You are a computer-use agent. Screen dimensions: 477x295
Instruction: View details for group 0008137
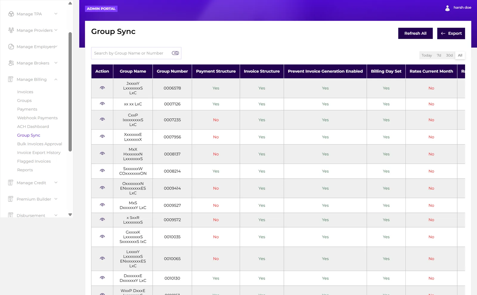click(102, 154)
